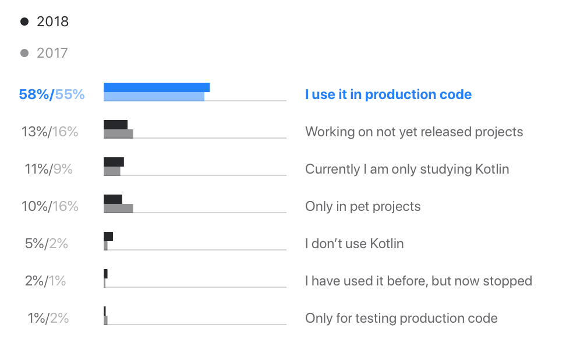Click the 13%/16% percentage value
Viewport: 566px width, 360px height.
coord(49,132)
